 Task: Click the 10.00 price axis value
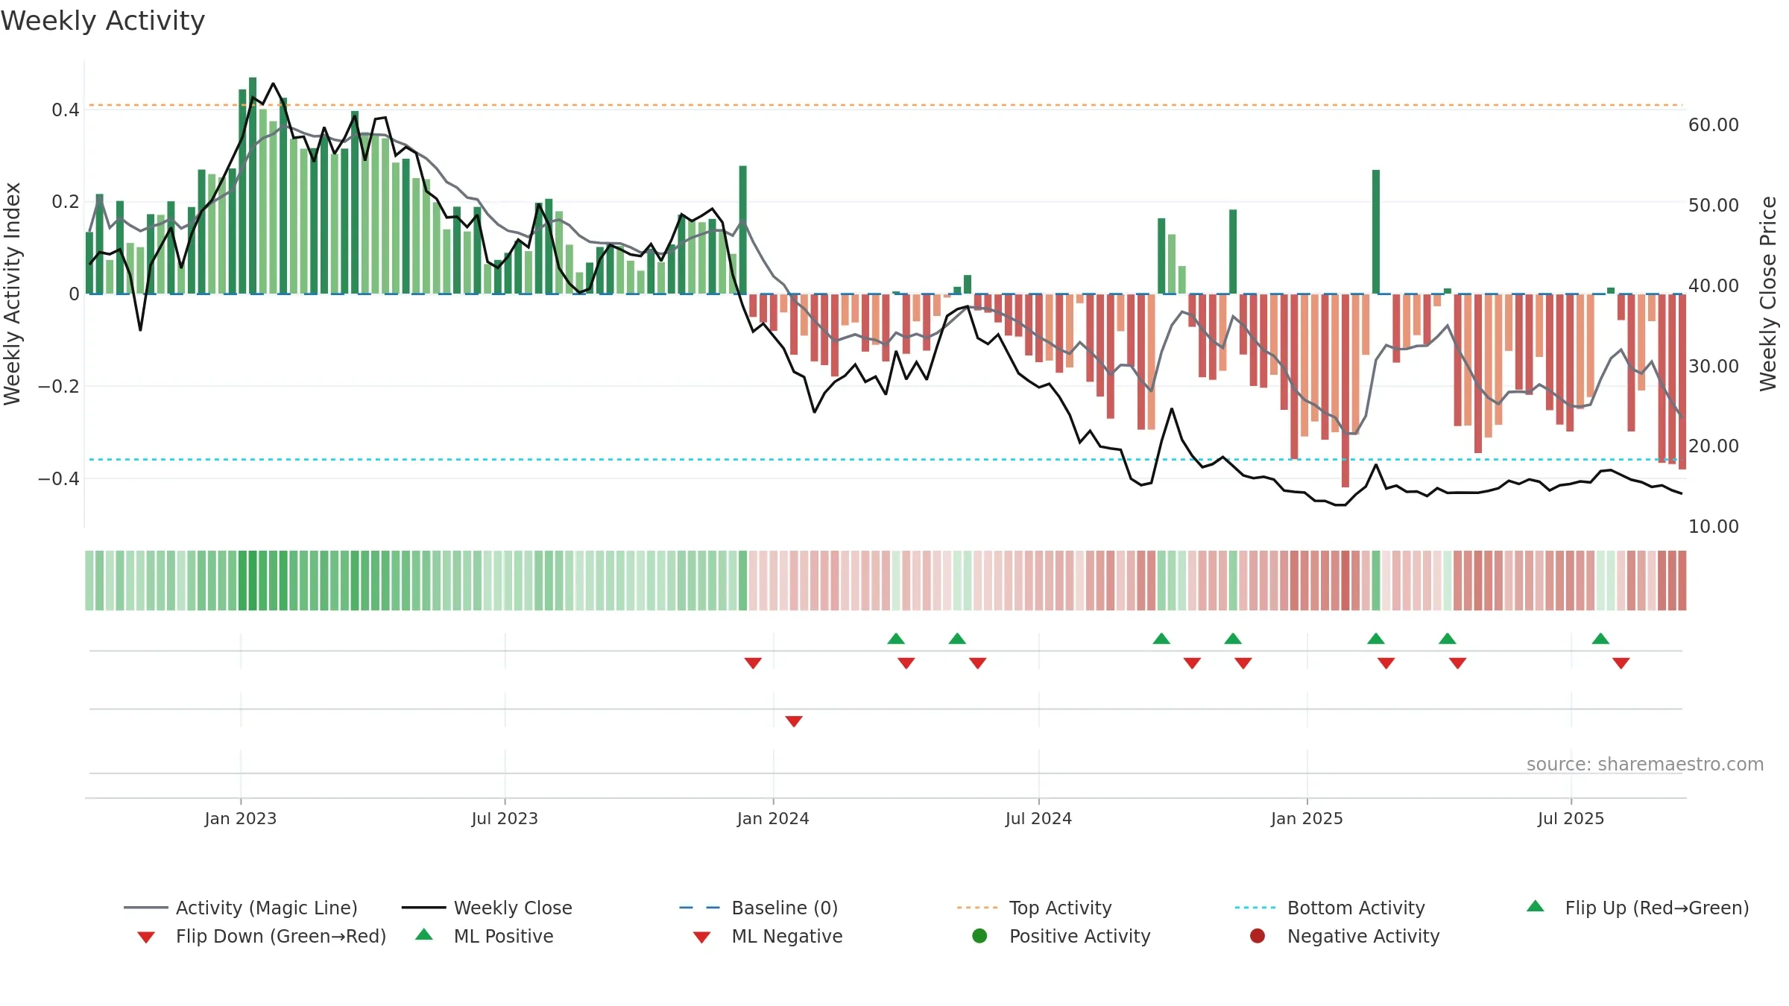(x=1714, y=526)
